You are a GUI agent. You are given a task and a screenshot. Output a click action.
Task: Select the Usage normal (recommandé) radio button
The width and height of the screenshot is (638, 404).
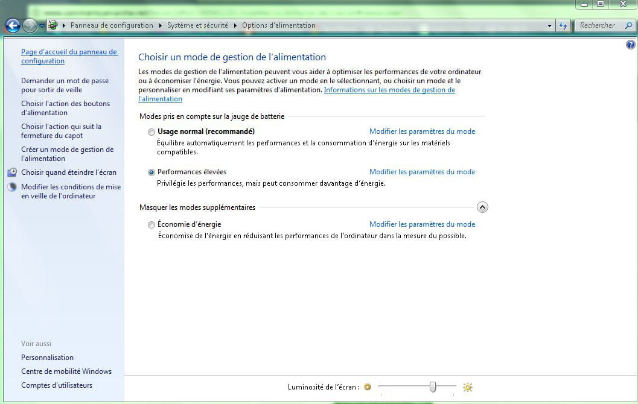pos(152,131)
